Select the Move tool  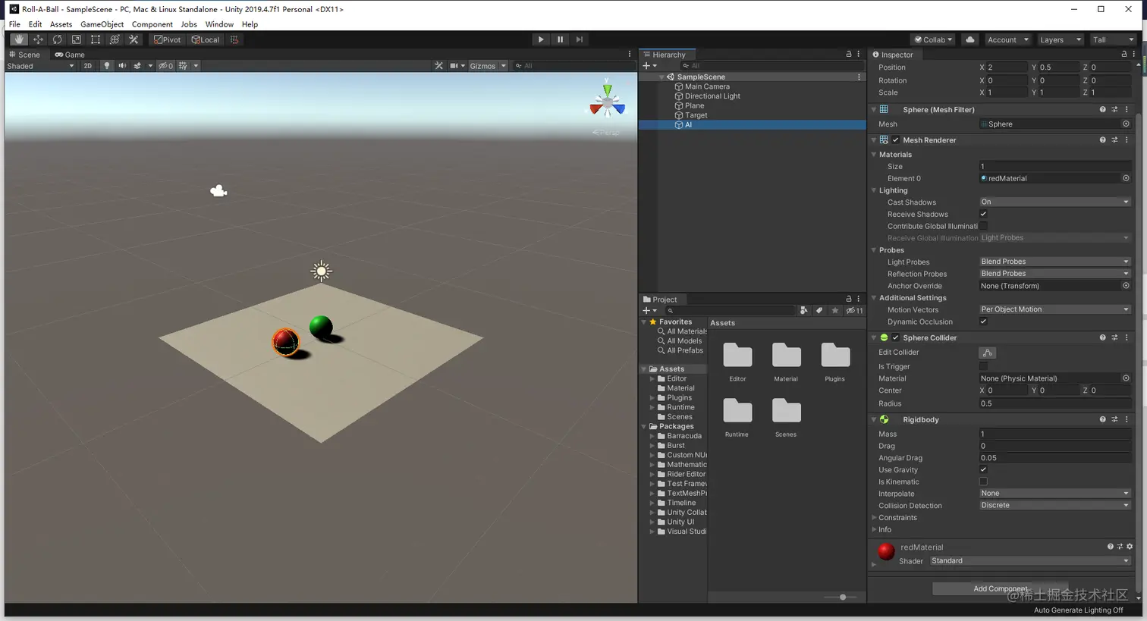tap(38, 39)
